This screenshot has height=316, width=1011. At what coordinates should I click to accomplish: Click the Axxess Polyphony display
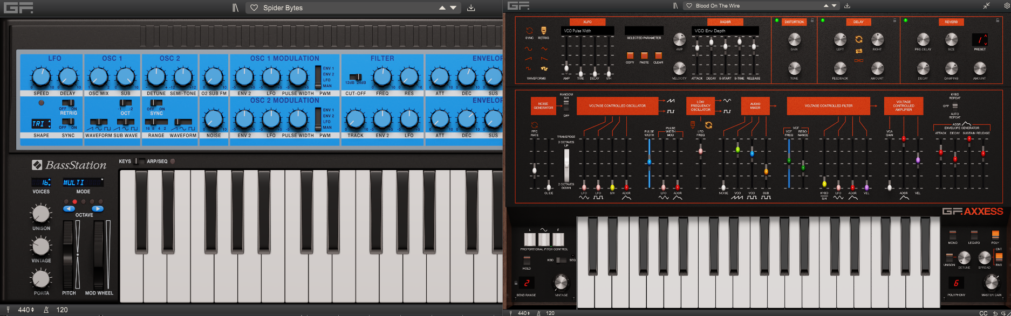pos(956,283)
